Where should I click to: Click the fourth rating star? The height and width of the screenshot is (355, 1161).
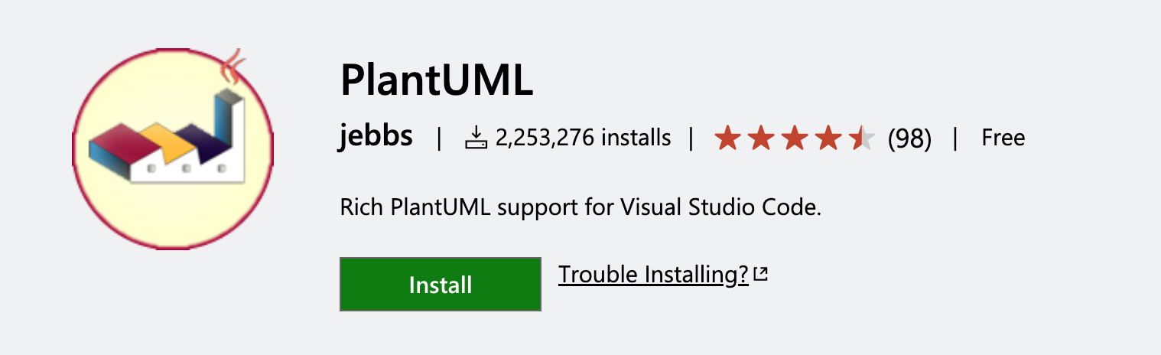pos(828,138)
